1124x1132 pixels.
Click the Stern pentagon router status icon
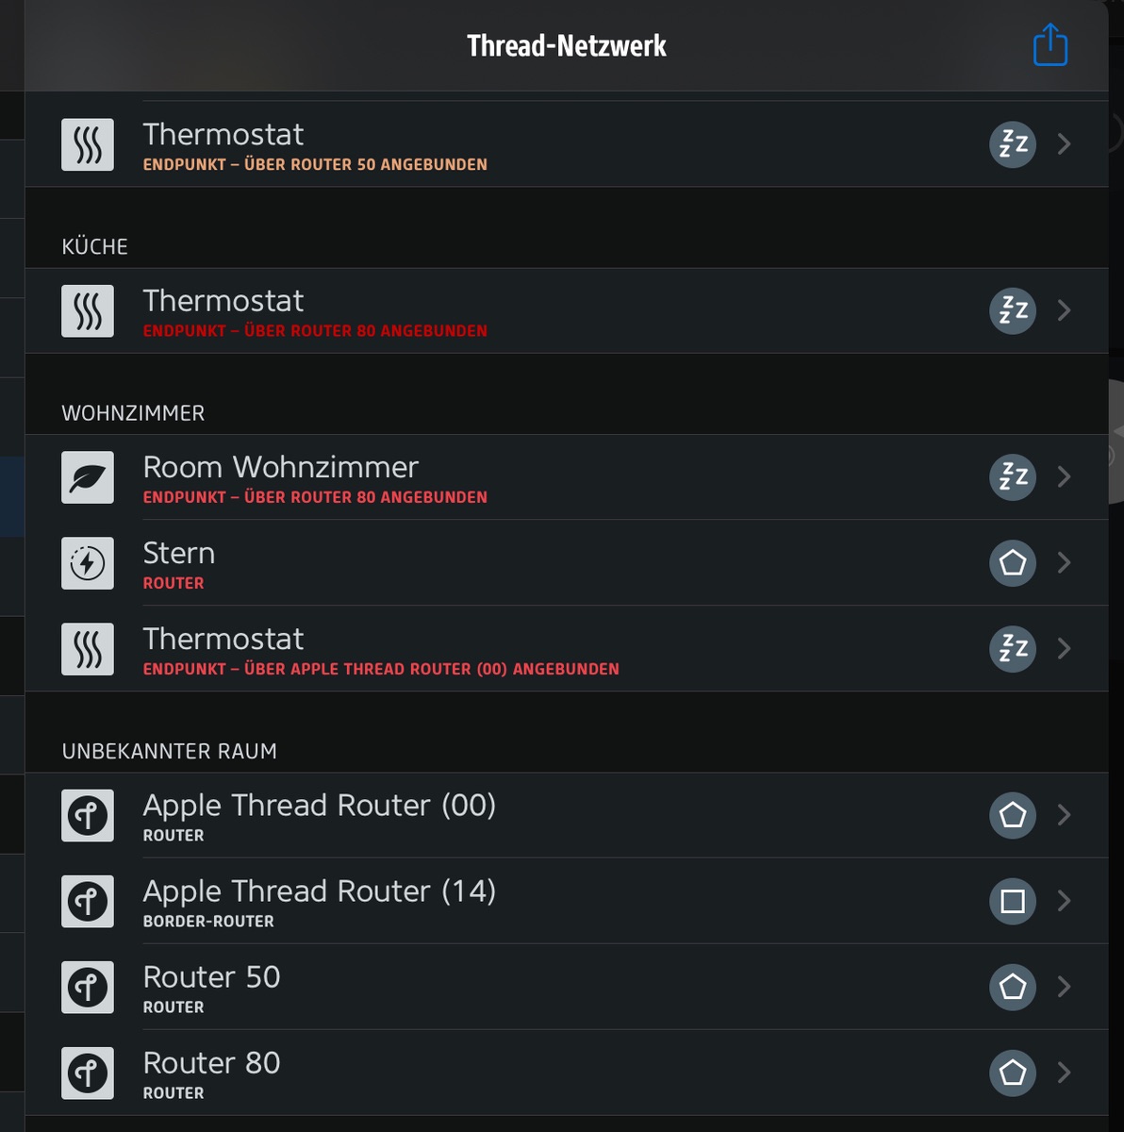tap(1012, 563)
